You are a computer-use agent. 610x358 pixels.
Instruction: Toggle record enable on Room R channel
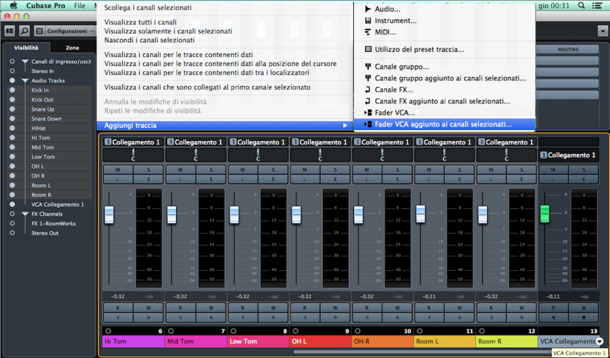pyautogui.click(x=522, y=317)
